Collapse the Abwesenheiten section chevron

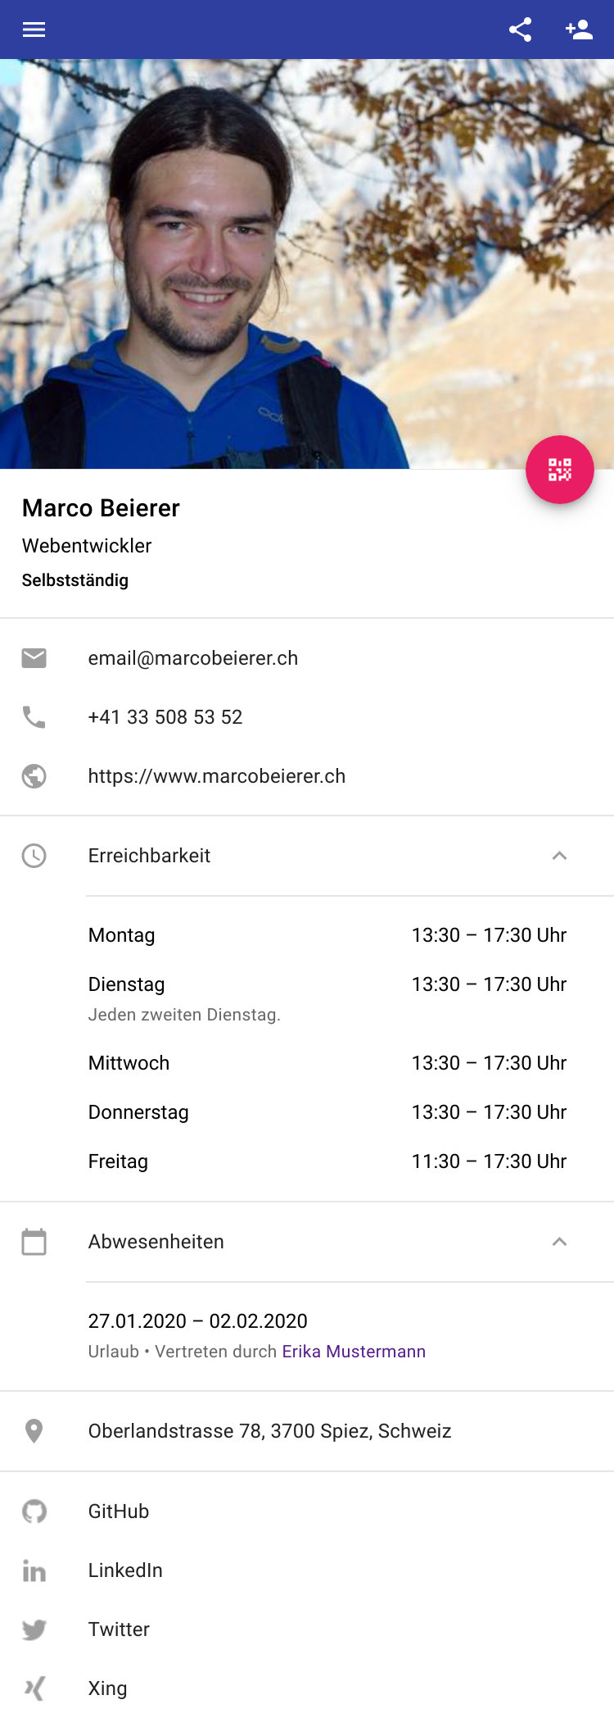tap(560, 1242)
